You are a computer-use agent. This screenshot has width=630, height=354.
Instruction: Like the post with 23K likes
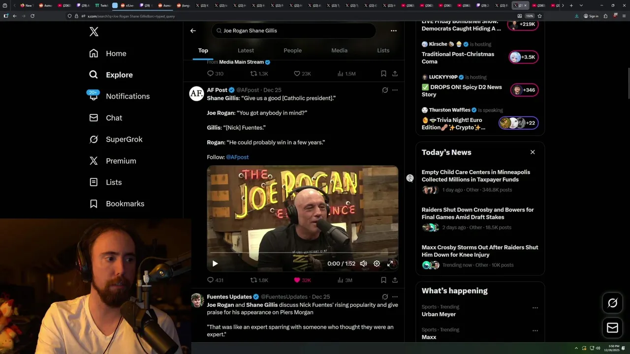click(302, 74)
